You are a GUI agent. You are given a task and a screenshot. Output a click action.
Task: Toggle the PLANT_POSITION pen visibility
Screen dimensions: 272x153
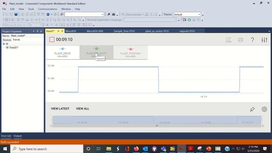(130, 52)
